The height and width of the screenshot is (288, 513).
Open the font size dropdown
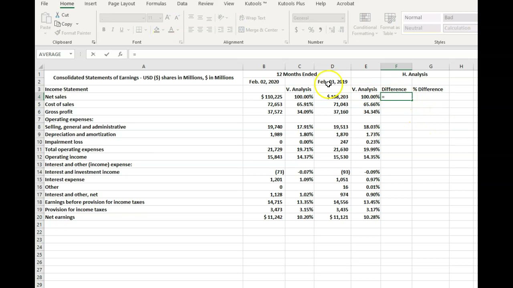click(x=160, y=18)
